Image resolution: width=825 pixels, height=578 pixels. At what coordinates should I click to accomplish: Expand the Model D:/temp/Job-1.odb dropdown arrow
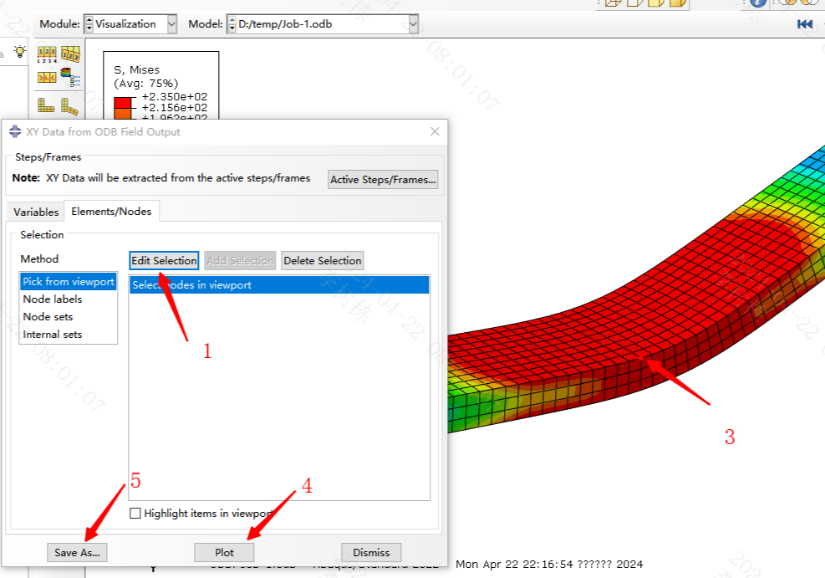(x=413, y=24)
